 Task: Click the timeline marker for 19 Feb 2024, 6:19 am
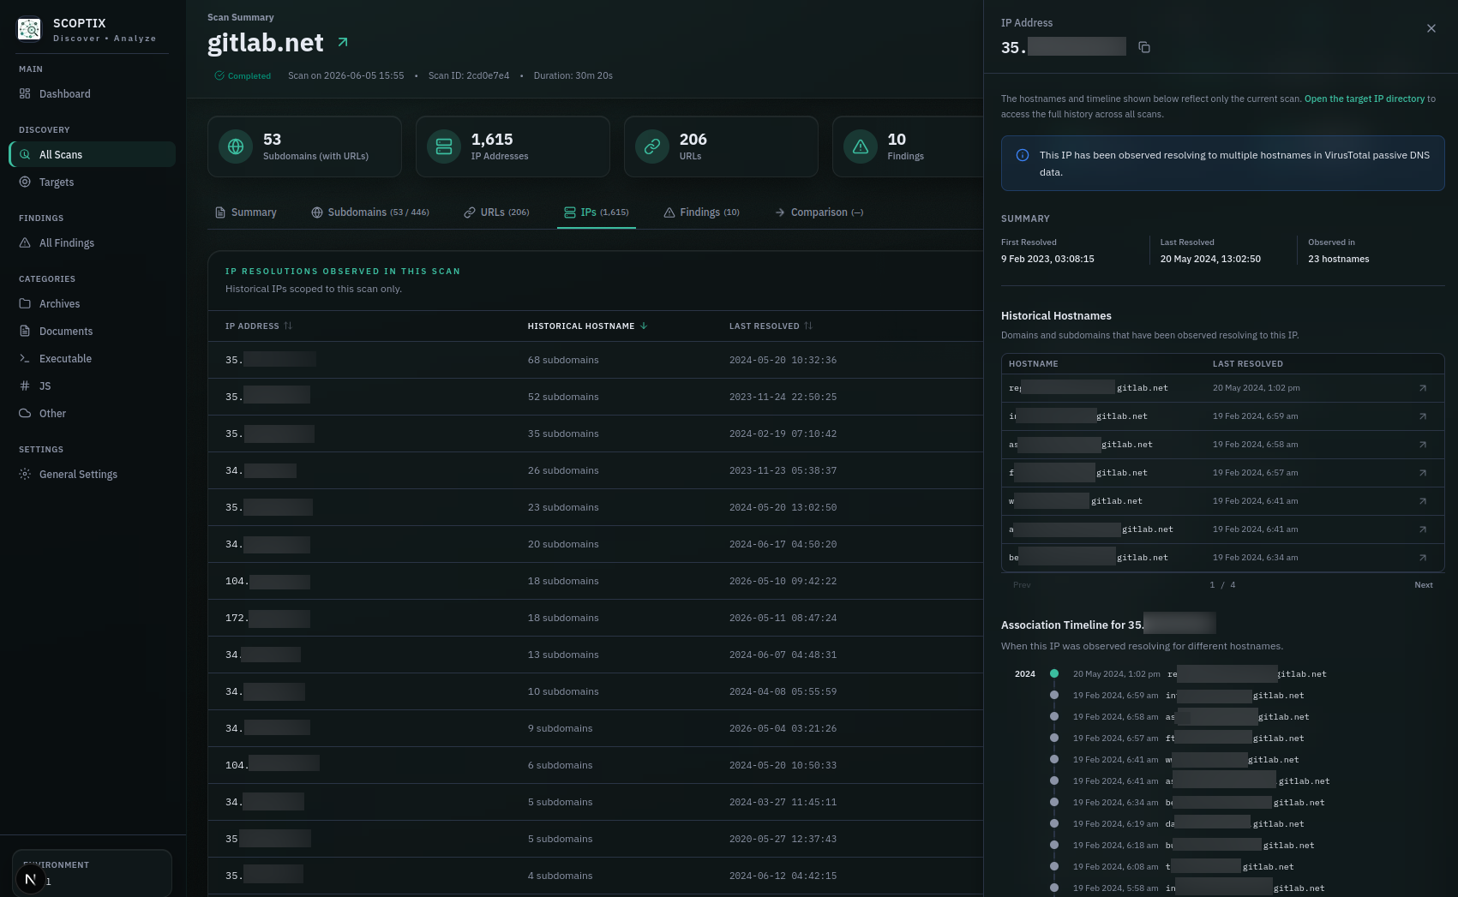coord(1054,823)
